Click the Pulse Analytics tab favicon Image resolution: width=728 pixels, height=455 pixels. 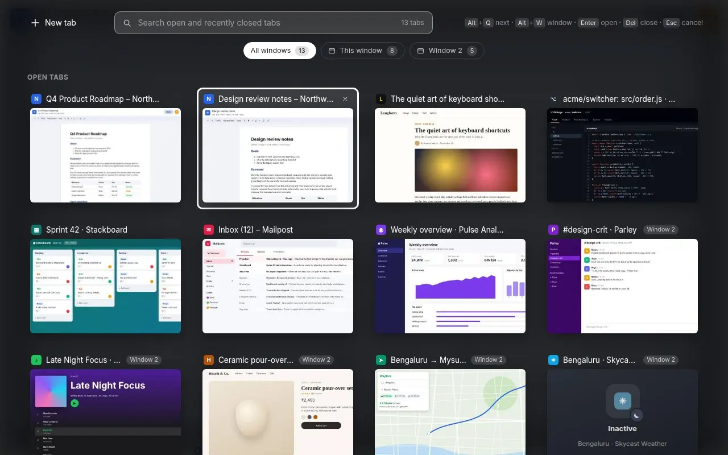(x=381, y=230)
